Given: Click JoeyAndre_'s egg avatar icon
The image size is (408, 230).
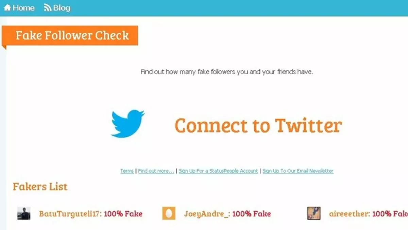Looking at the screenshot, I should click(169, 213).
